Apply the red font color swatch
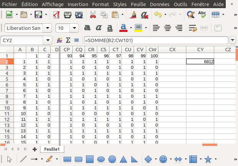This screenshot has width=238, height=166. click(x=123, y=28)
